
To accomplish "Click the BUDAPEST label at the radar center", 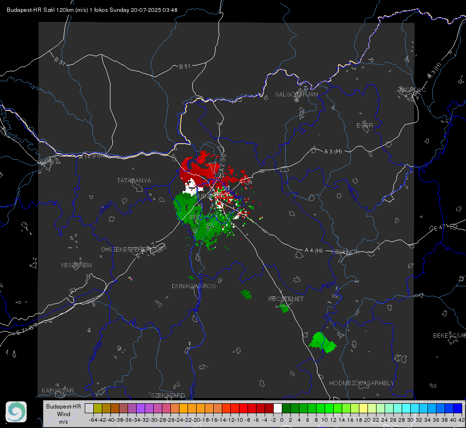I will pyautogui.click(x=208, y=196).
